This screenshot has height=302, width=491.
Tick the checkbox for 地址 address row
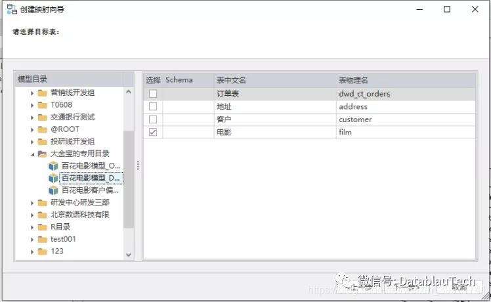(x=153, y=106)
